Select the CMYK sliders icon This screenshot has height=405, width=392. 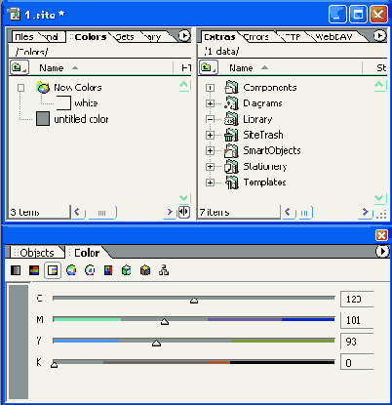pos(53,270)
